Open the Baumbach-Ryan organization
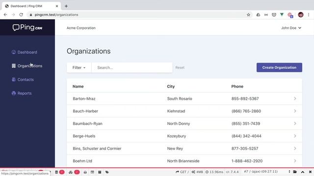 87,124
